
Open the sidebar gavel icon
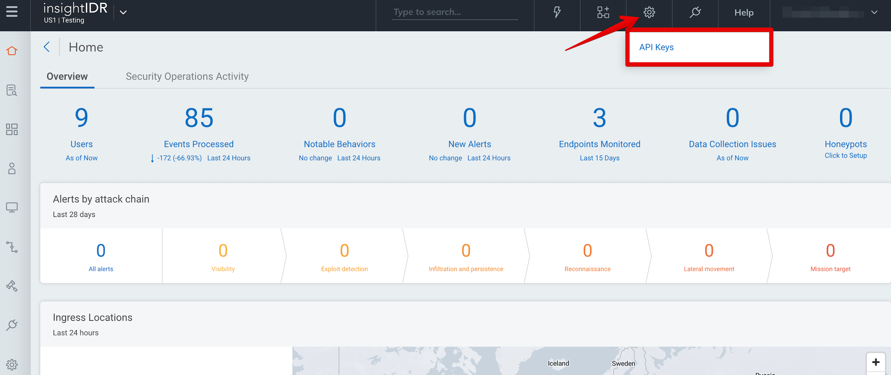12,286
